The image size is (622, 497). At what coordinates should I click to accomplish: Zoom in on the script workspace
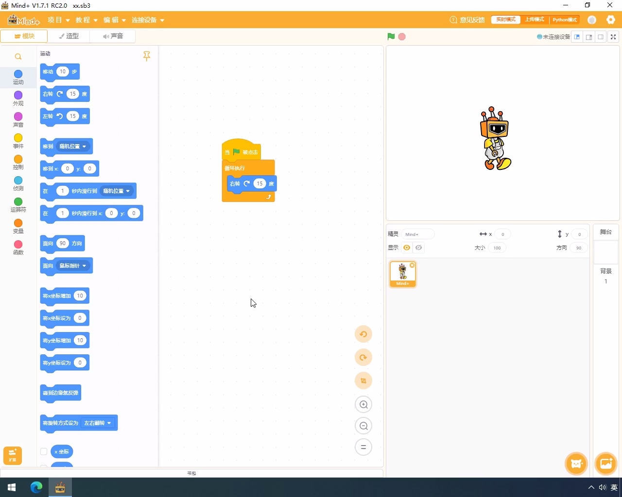363,404
